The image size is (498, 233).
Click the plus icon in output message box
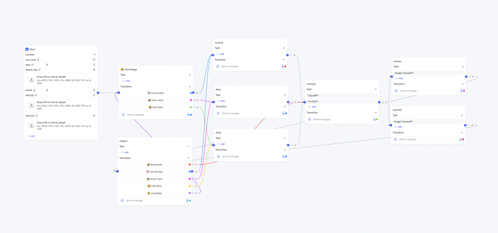click(122, 201)
